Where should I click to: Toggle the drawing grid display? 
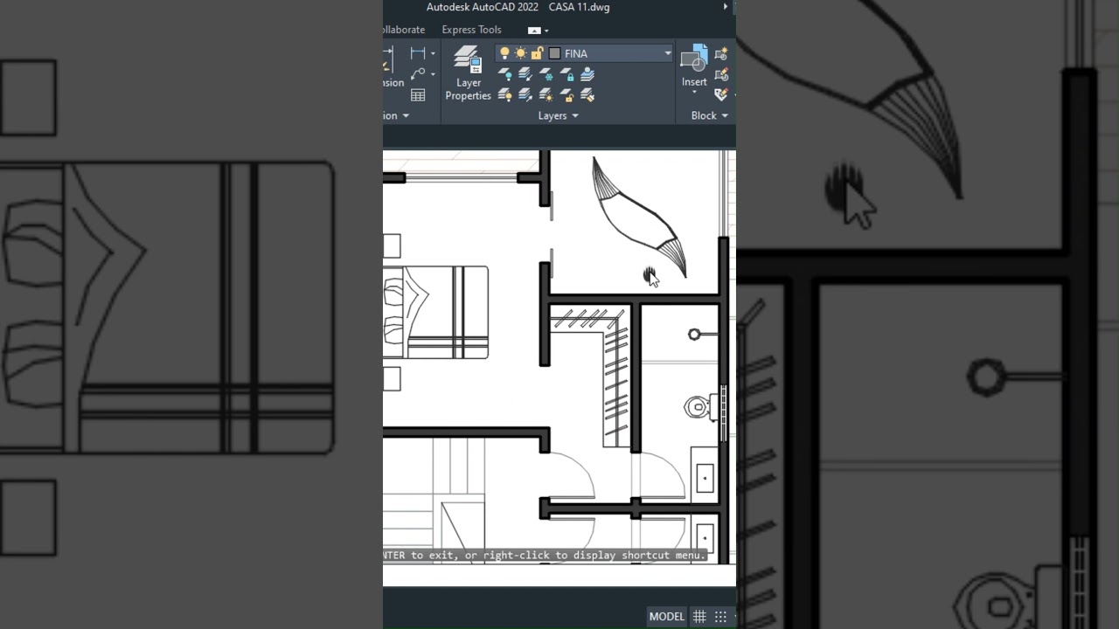[699, 617]
